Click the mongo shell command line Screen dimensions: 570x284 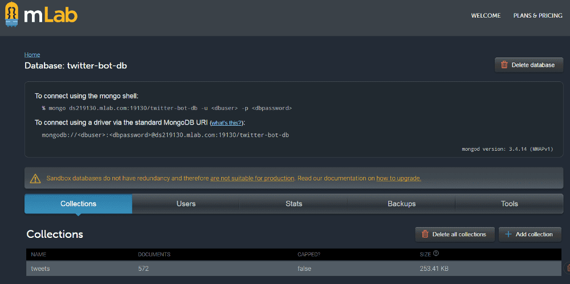coord(167,108)
